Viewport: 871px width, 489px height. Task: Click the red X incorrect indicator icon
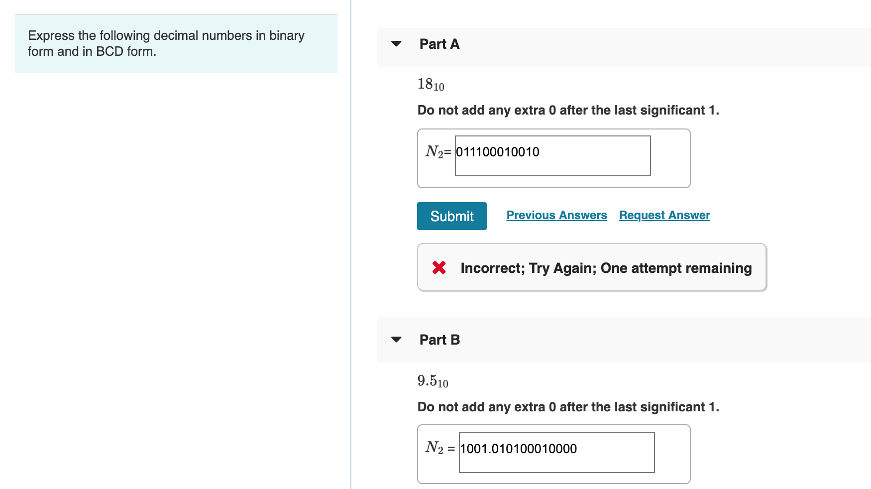pyautogui.click(x=438, y=267)
